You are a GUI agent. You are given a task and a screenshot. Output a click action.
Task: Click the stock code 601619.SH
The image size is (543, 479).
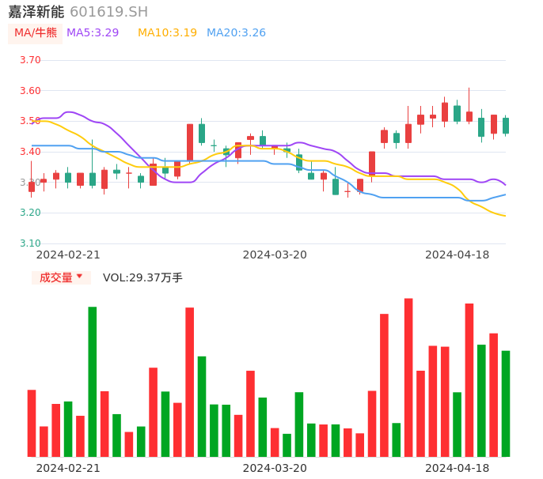click(108, 12)
